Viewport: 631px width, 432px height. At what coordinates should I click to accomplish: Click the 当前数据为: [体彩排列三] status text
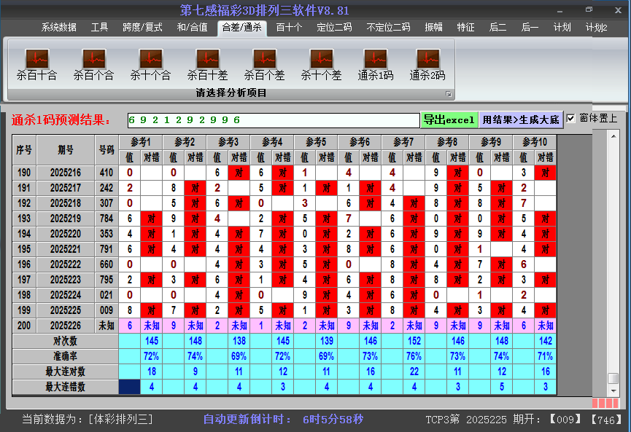(x=88, y=419)
